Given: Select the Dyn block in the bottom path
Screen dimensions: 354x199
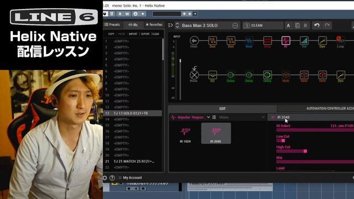Looking at the screenshot, I should (x=341, y=75).
